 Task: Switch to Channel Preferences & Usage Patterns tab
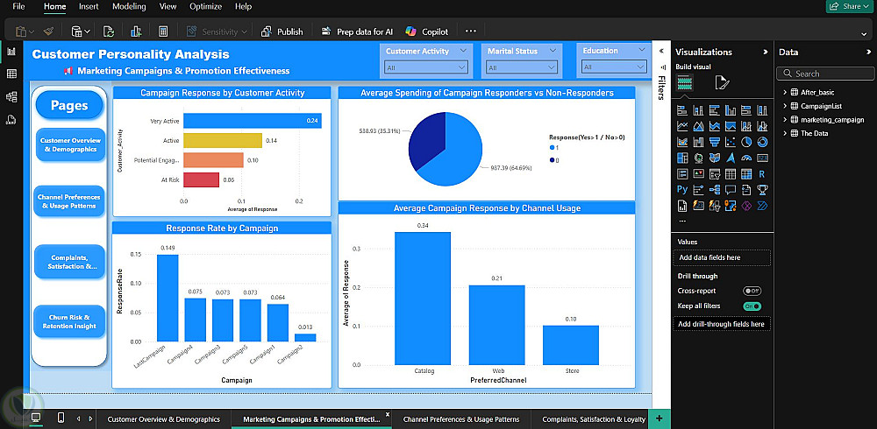click(461, 419)
